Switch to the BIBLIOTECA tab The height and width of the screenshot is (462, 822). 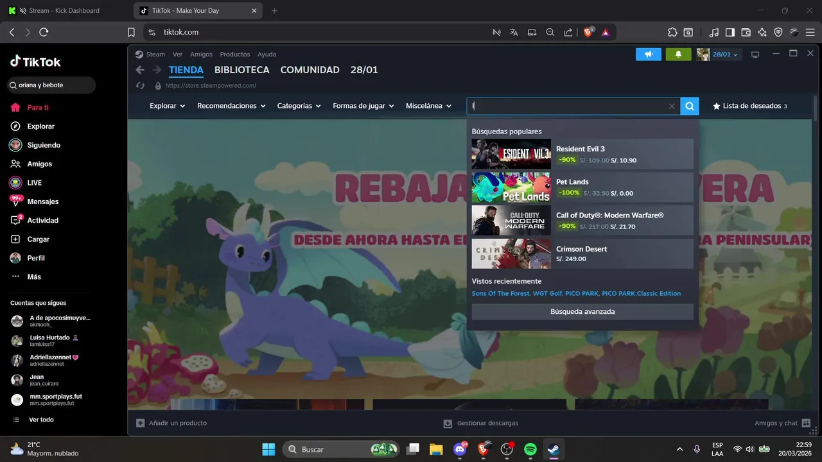point(242,70)
